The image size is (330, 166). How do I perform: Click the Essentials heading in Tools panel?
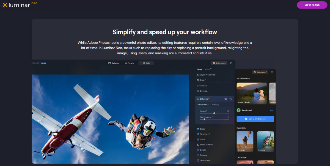click(x=202, y=86)
